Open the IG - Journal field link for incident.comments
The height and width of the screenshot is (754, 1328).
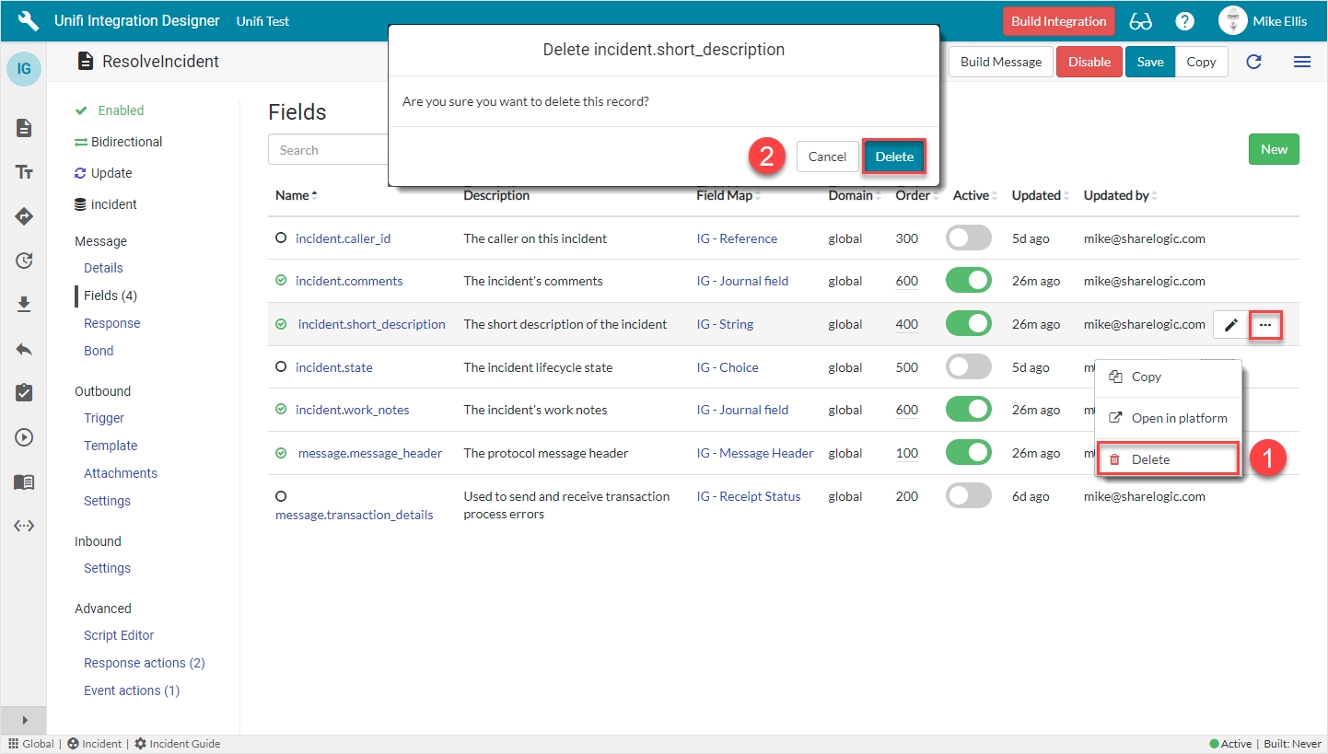click(742, 281)
